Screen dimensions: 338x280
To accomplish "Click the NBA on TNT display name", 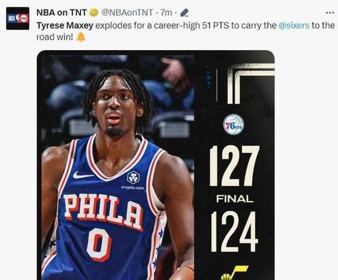I will click(62, 12).
